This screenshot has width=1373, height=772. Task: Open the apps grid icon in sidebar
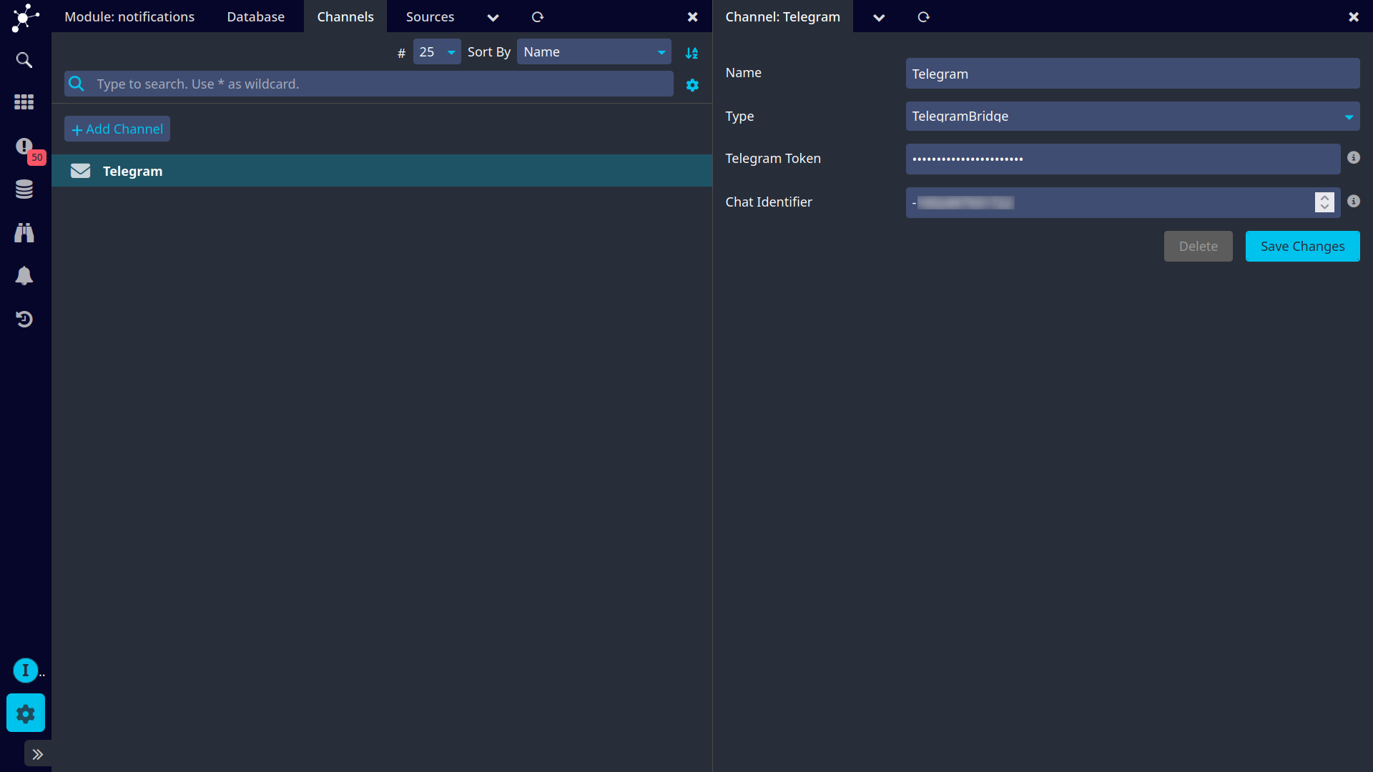24,102
